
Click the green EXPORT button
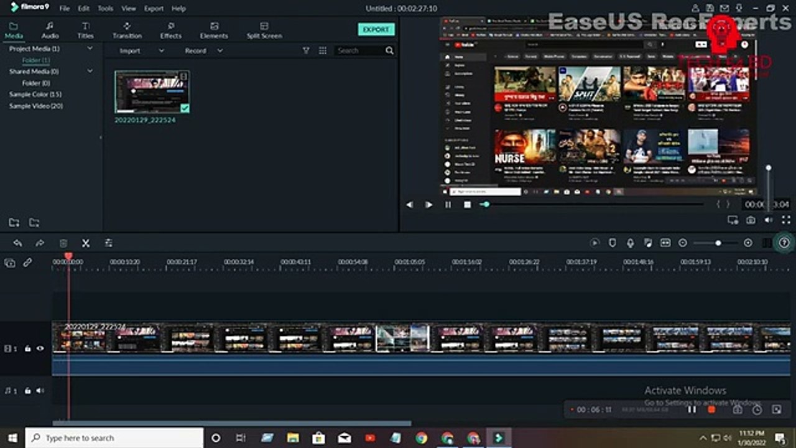[x=376, y=29]
